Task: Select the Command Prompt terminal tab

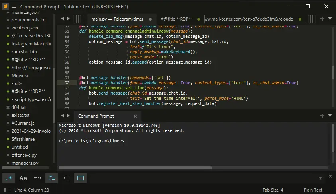Action: coord(96,116)
